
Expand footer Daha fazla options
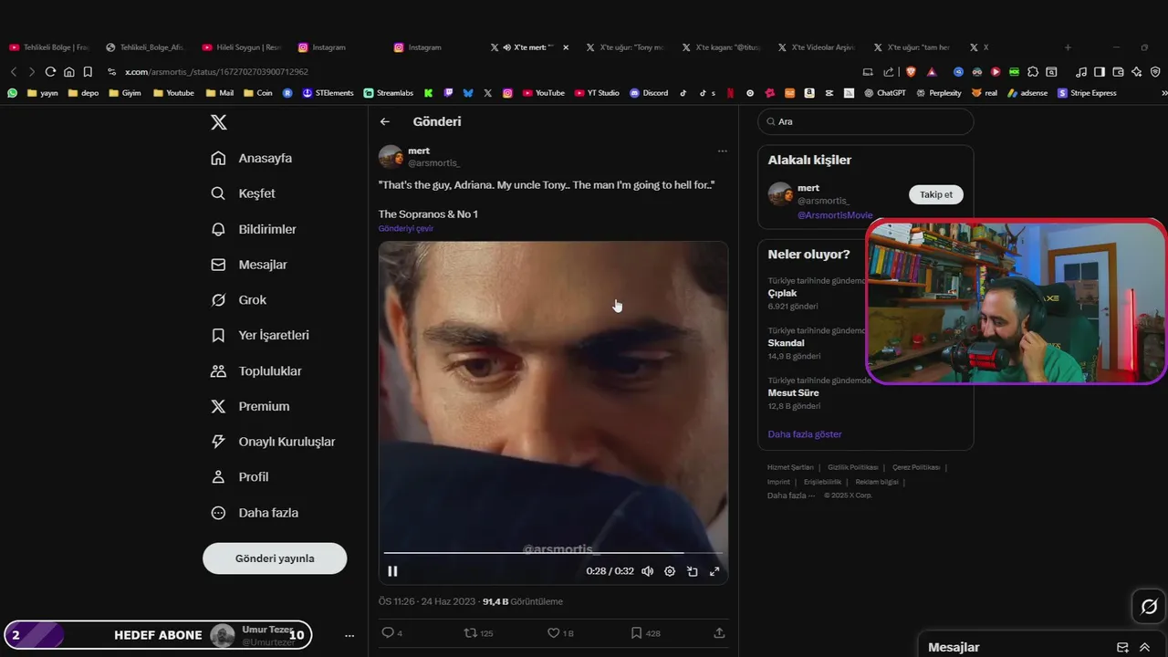791,495
